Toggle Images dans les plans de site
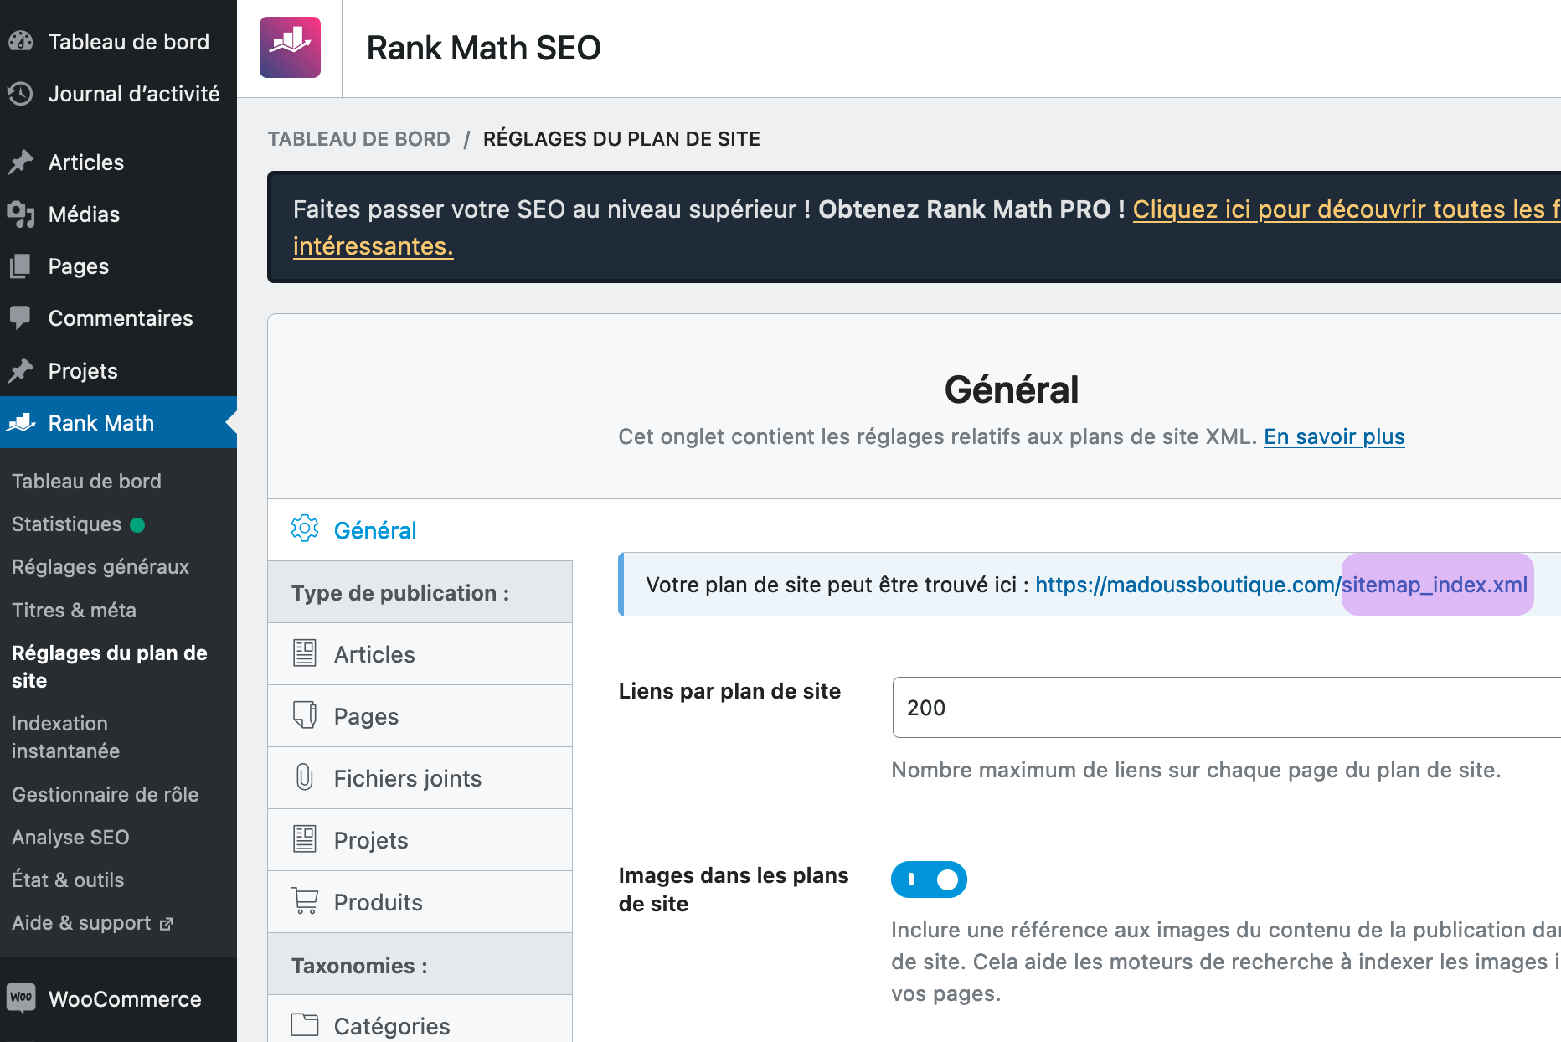 pos(929,880)
